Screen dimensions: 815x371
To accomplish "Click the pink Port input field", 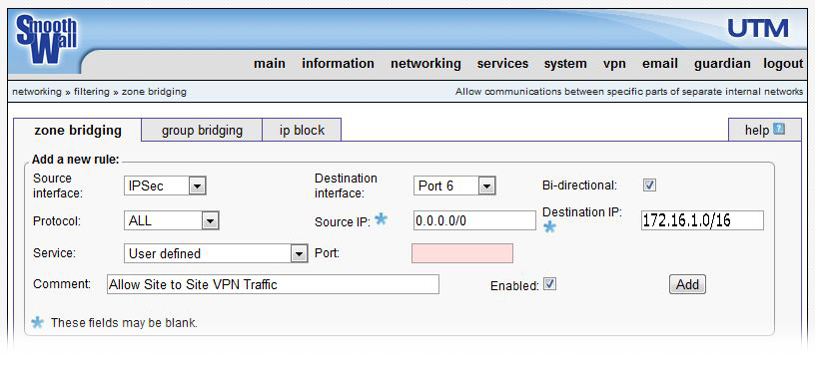I will coord(462,253).
